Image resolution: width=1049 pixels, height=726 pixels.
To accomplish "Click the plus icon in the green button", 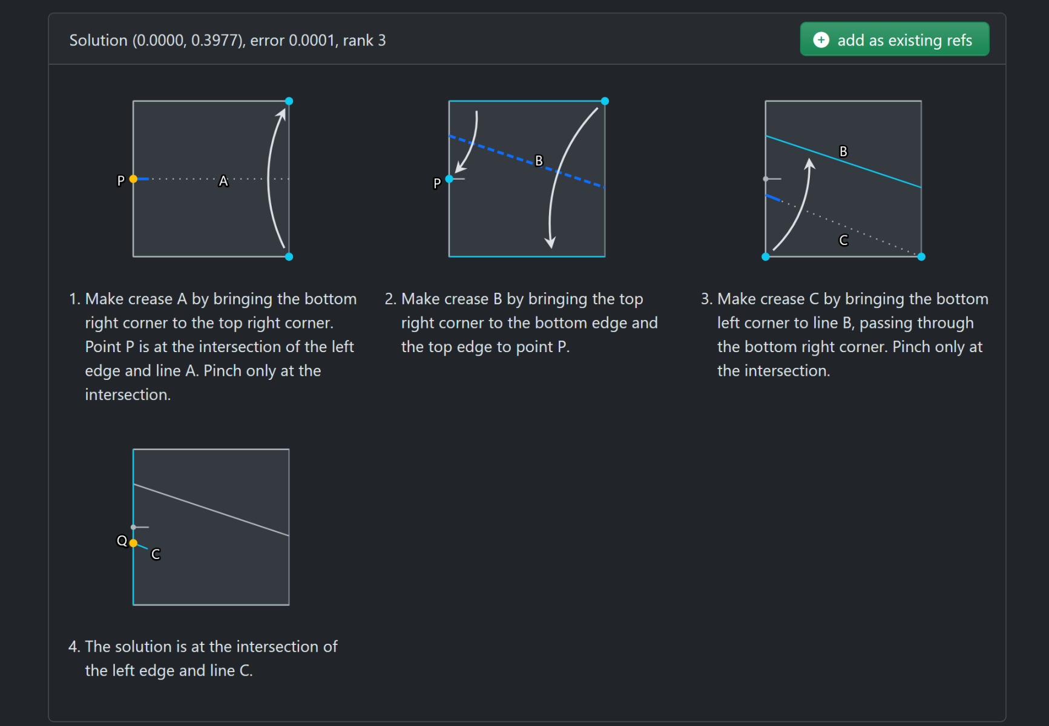I will (x=821, y=40).
